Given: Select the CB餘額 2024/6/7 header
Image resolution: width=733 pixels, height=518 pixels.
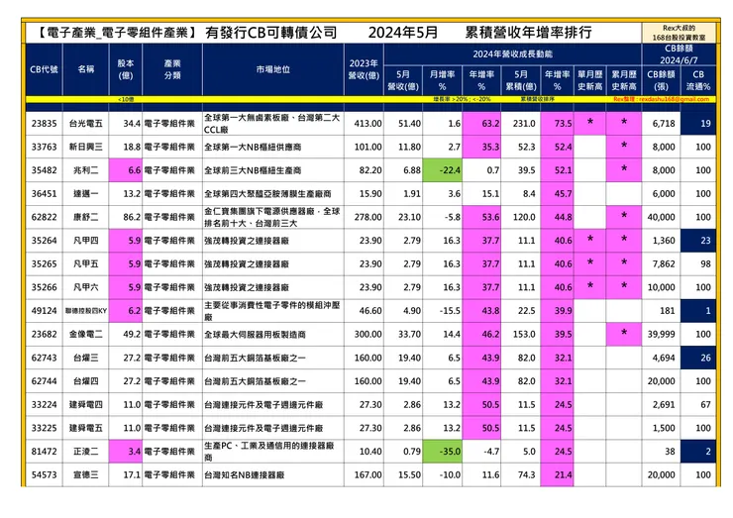Looking at the screenshot, I should (x=679, y=54).
